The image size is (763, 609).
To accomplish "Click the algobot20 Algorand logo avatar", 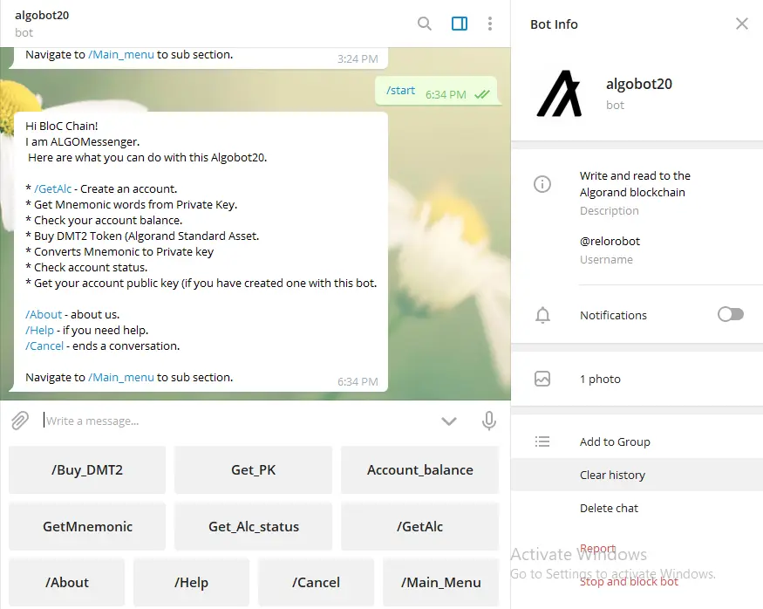I will coord(559,93).
